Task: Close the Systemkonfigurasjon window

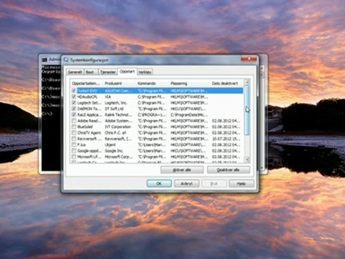Action: click(249, 59)
